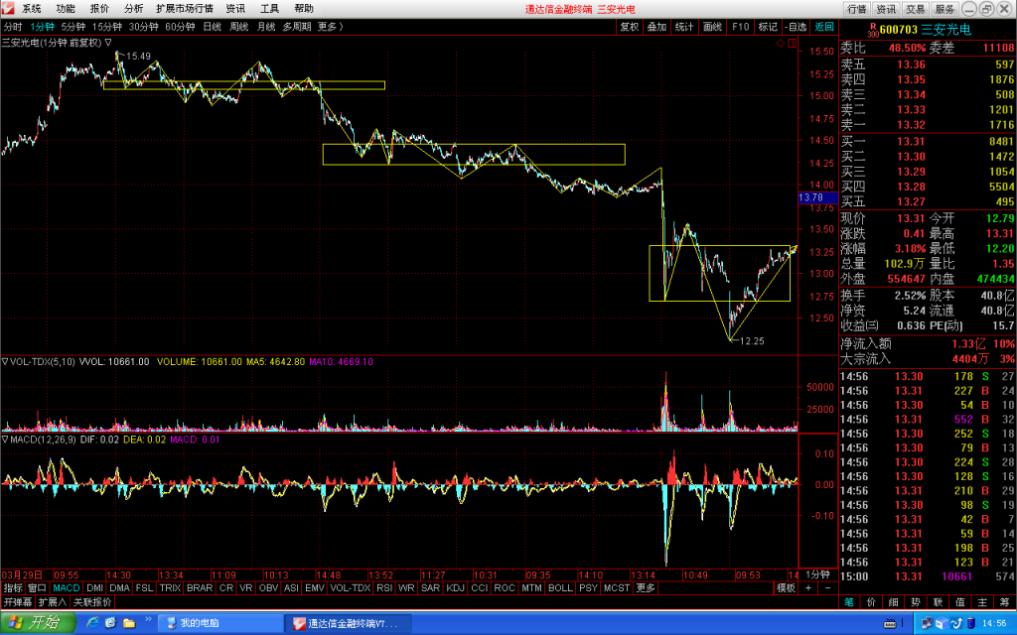
Task: Click the 模板 template button at the bottom
Action: tap(787, 587)
